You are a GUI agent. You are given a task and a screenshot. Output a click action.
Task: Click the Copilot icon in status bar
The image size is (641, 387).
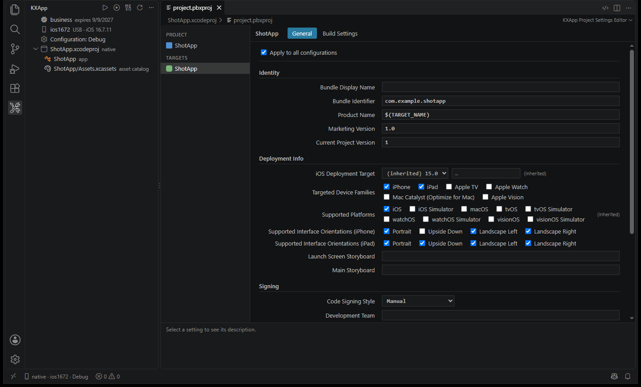614,376
